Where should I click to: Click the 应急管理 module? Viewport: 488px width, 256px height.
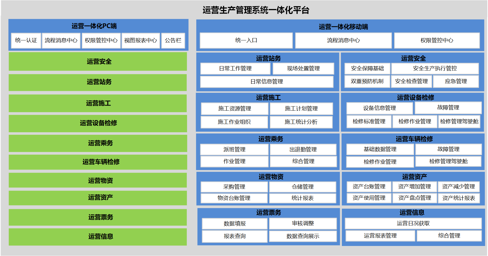456,81
